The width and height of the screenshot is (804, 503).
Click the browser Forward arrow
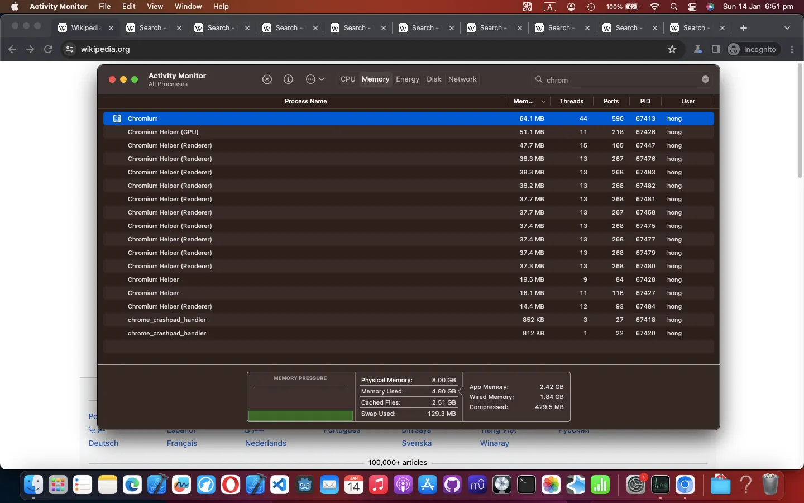[x=30, y=49]
